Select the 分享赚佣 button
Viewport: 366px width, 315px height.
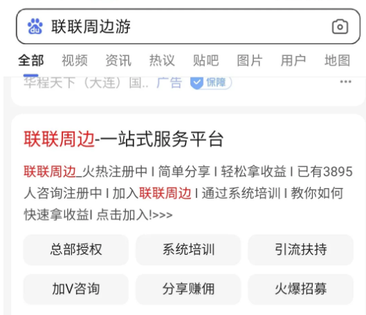point(188,289)
